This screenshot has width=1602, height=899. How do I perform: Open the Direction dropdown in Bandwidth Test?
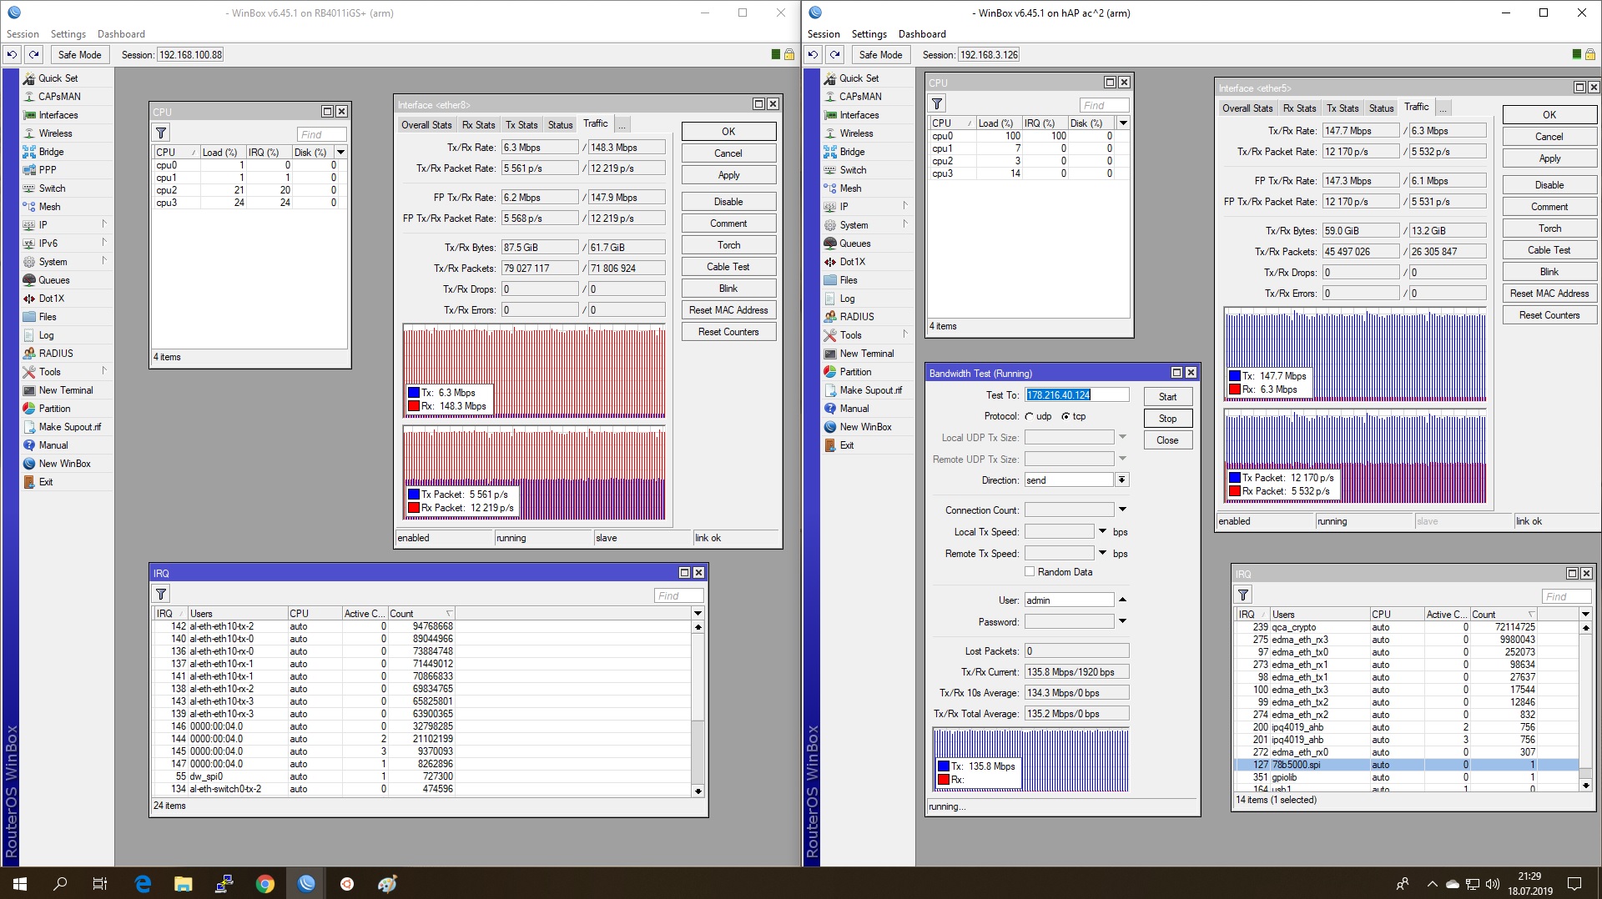pyautogui.click(x=1122, y=480)
